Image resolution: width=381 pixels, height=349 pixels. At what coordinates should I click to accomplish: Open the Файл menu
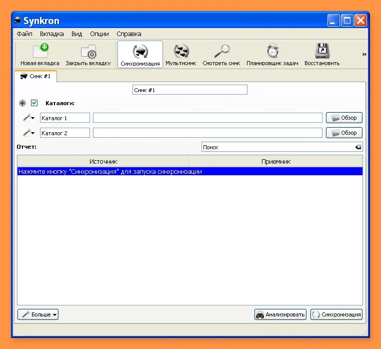[x=24, y=34]
